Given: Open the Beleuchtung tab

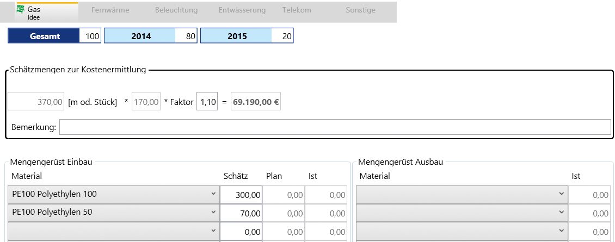Looking at the screenshot, I should point(176,10).
